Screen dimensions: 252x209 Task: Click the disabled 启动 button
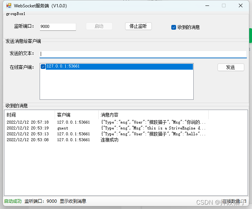[x=99, y=26]
